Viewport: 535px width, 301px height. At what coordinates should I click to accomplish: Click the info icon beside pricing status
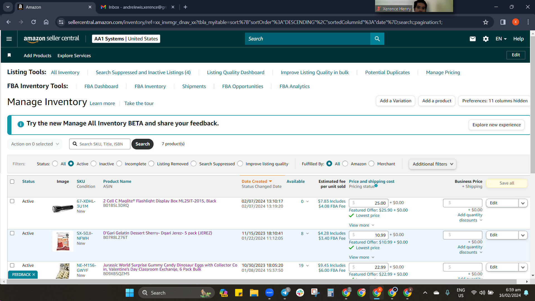tap(376, 186)
